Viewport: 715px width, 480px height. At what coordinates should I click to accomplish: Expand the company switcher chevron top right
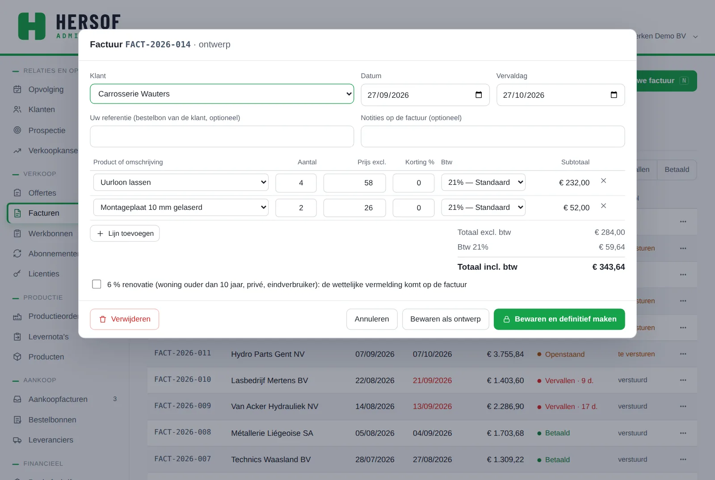pyautogui.click(x=695, y=37)
